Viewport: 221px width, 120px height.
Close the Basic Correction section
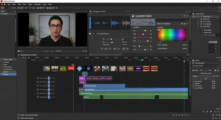pyautogui.click(x=187, y=24)
